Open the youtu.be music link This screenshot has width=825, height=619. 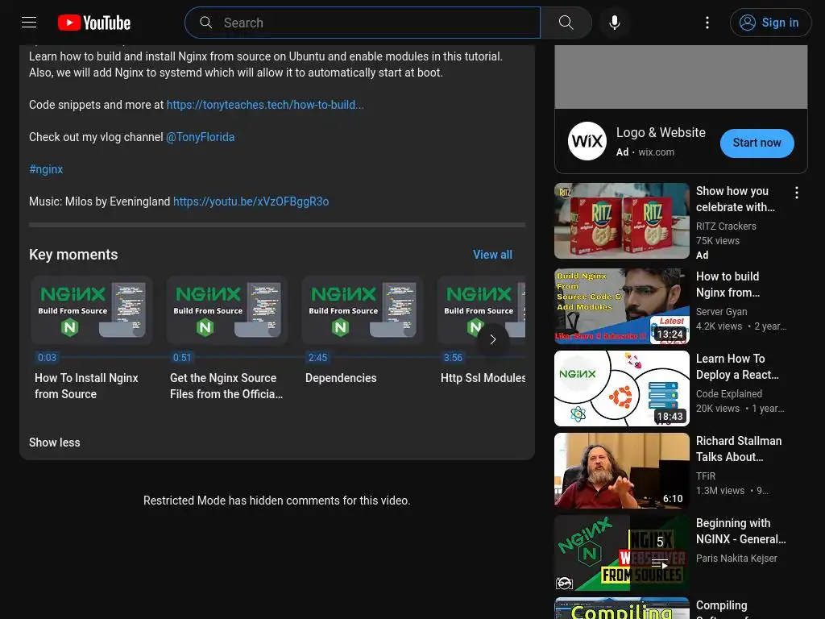pos(251,201)
